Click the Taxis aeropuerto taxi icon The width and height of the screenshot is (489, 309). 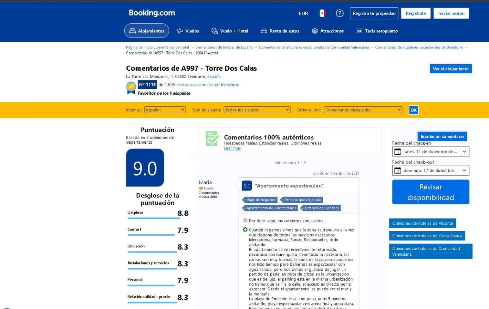tap(359, 31)
